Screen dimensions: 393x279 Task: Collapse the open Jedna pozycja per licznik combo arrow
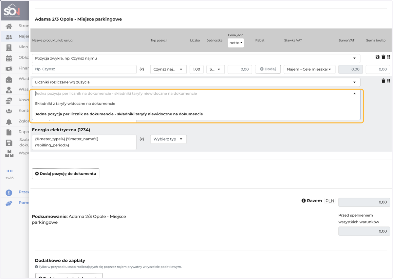tap(354, 93)
